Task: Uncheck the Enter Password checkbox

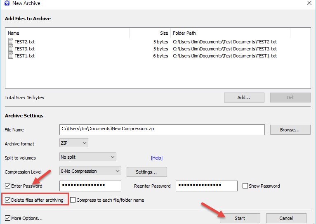Action: [8, 186]
